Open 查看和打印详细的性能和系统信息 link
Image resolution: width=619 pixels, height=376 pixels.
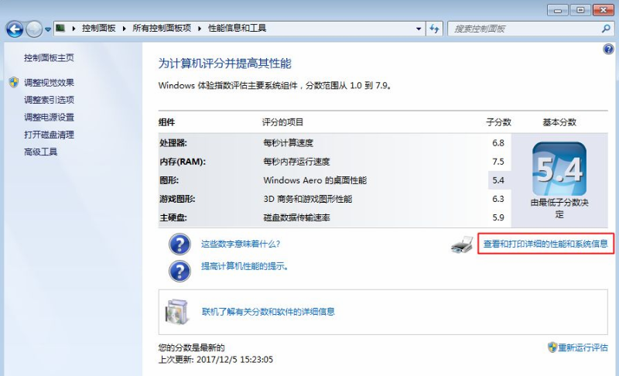tap(545, 244)
